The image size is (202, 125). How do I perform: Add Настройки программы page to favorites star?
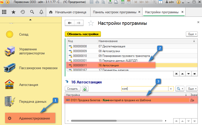click(91, 23)
